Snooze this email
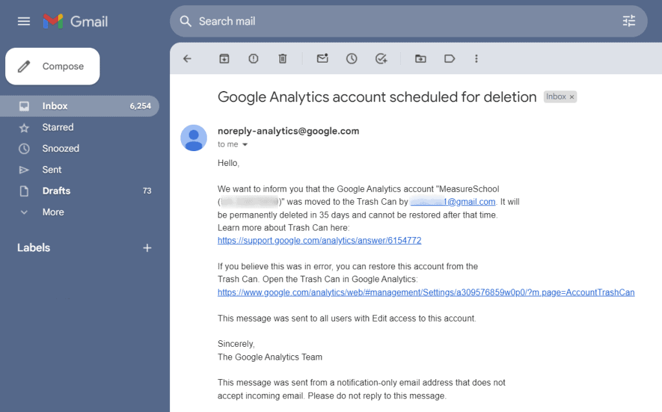662x412 pixels. coord(351,58)
